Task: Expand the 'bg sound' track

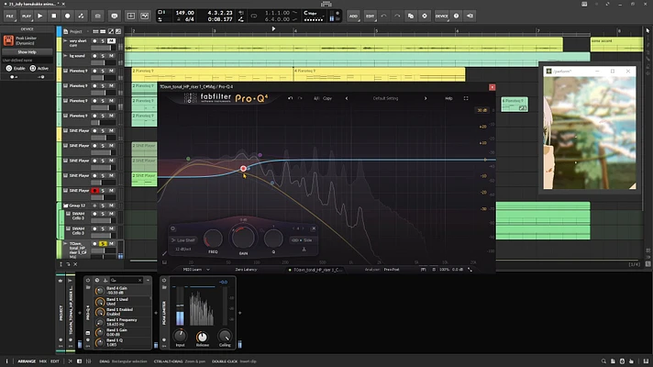Action: pos(65,56)
